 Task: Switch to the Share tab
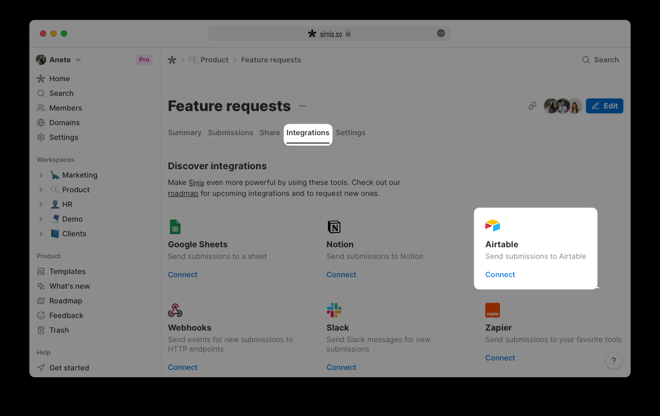coord(270,133)
